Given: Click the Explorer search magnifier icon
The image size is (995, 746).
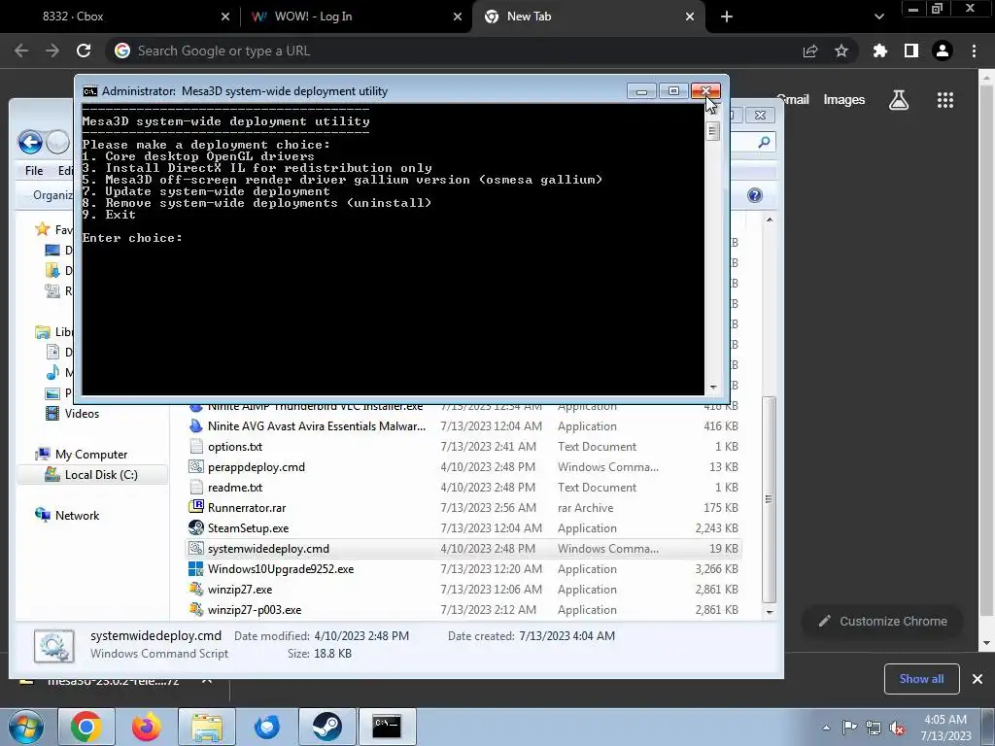Looking at the screenshot, I should 764,142.
